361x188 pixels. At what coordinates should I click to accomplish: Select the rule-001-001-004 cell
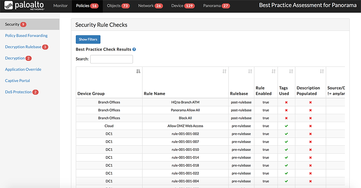pos(185,181)
